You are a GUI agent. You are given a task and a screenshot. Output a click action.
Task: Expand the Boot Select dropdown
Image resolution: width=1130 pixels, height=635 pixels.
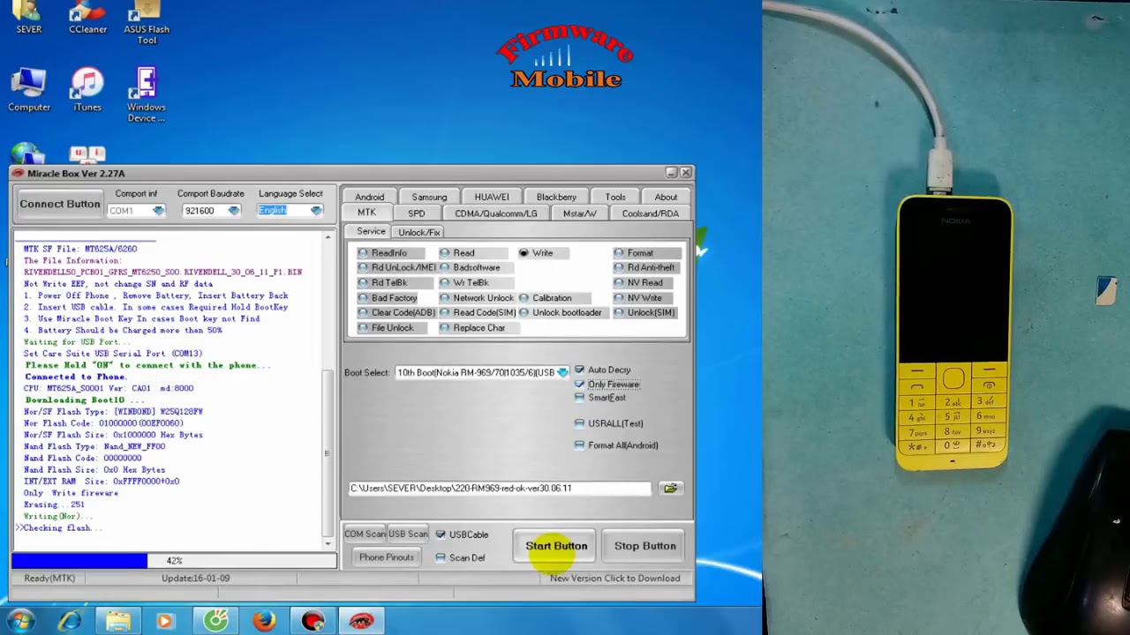click(562, 372)
